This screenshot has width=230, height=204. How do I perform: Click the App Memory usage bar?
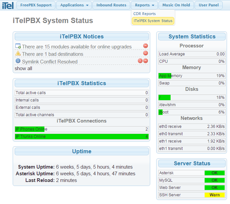tap(192, 76)
